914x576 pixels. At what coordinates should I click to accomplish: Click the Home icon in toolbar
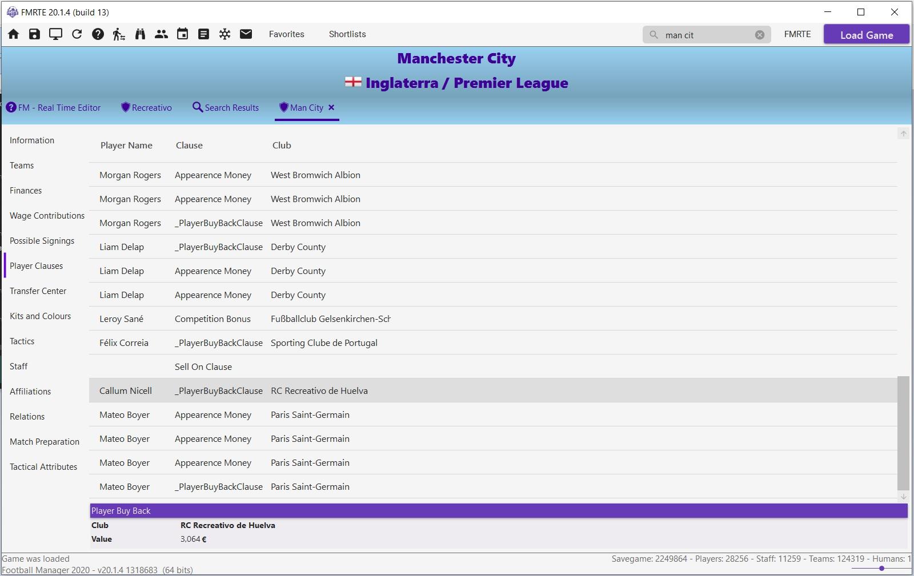13,34
